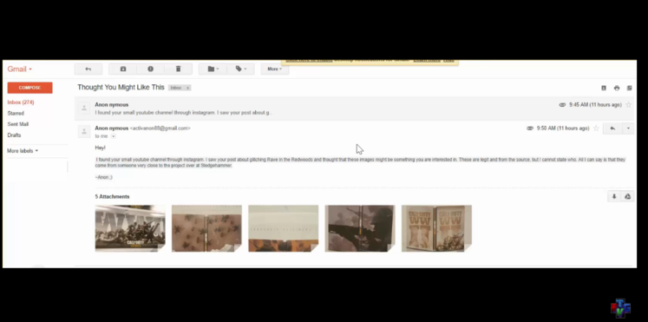Viewport: 648px width, 322px height.
Task: Archive this conversation with the archive icon
Action: tap(122, 69)
